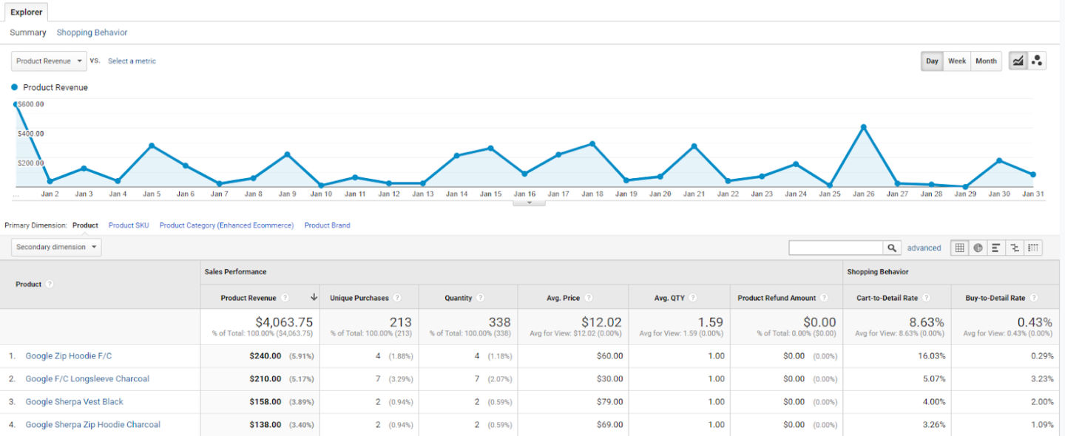Select the pie chart percentage view
Viewport: 1065px width, 436px height.
tap(978, 248)
